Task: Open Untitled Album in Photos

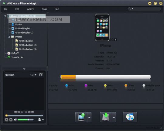Action: [x=26, y=41]
